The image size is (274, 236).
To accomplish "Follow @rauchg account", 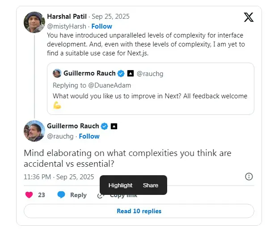I will pyautogui.click(x=89, y=136).
